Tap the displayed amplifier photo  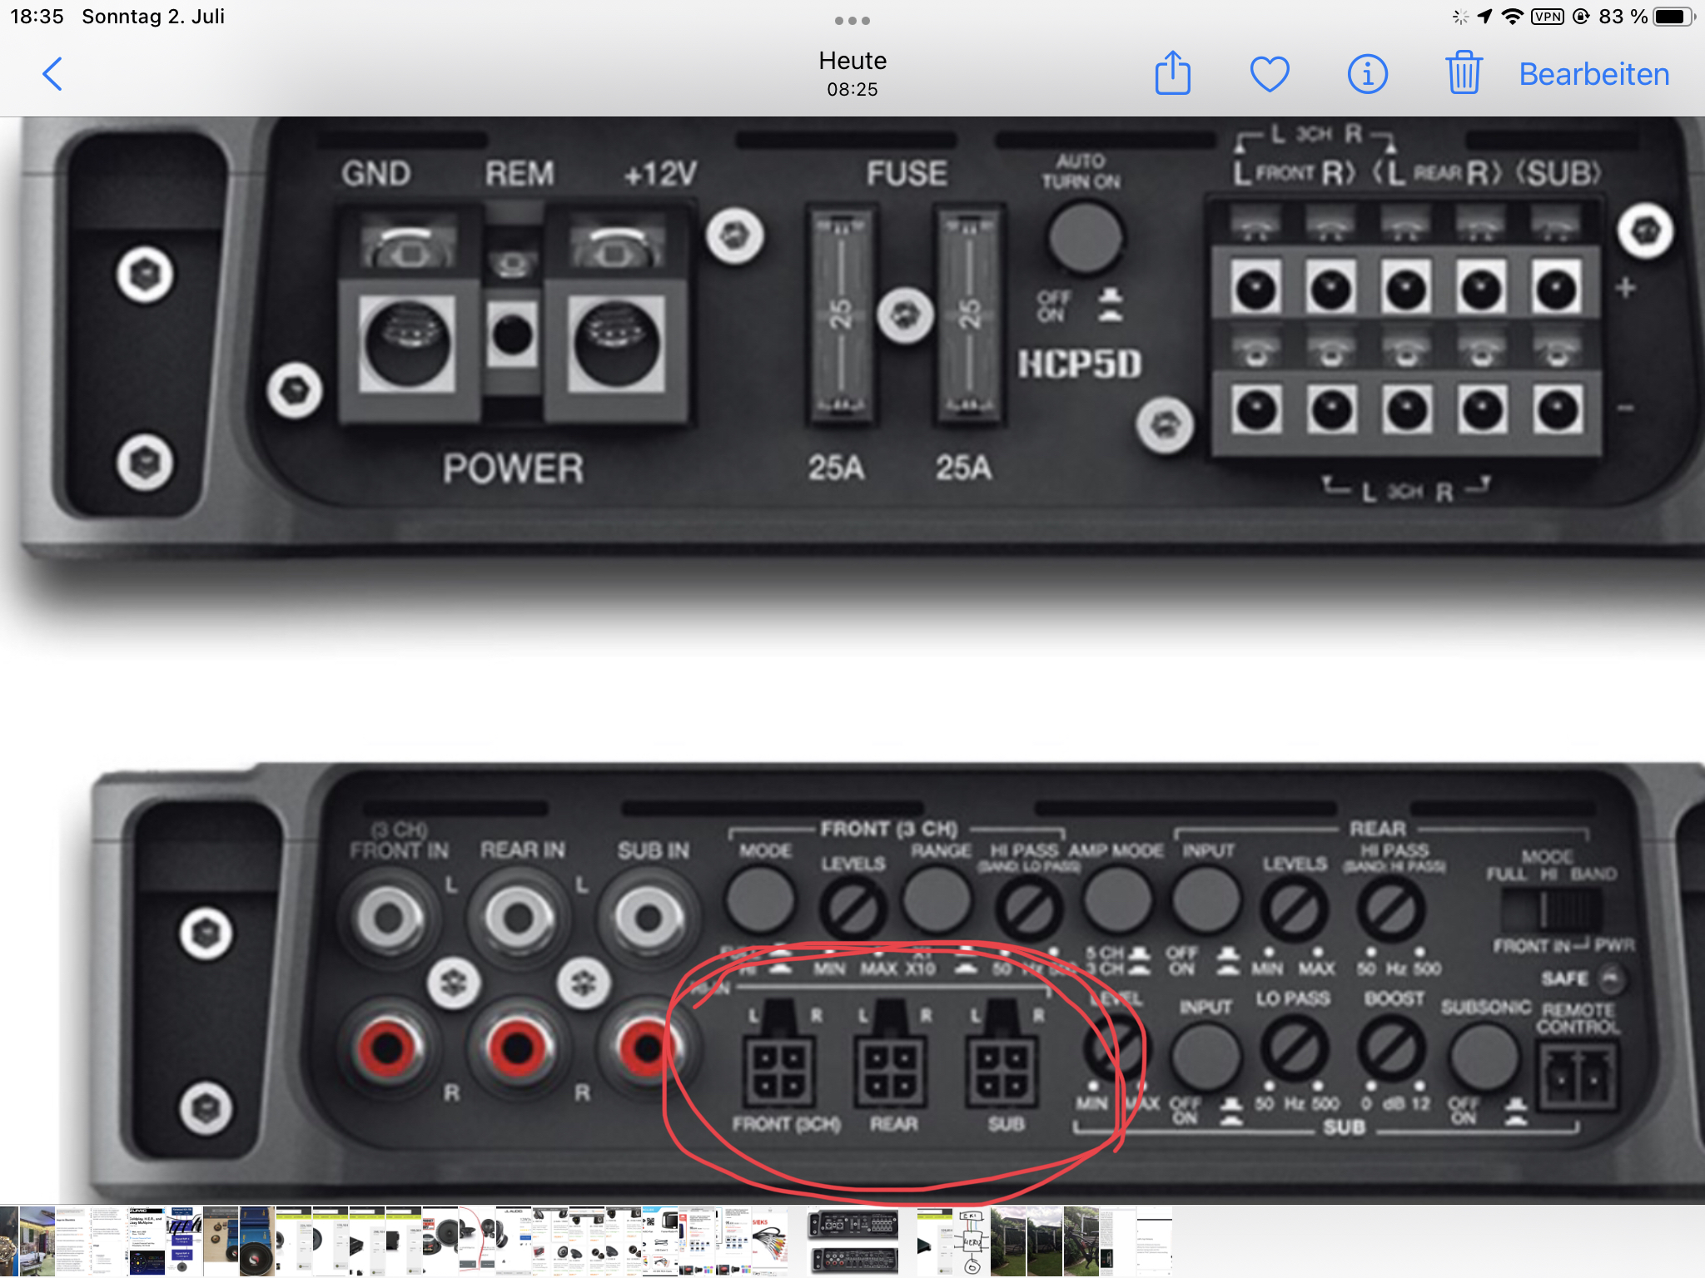[852, 661]
